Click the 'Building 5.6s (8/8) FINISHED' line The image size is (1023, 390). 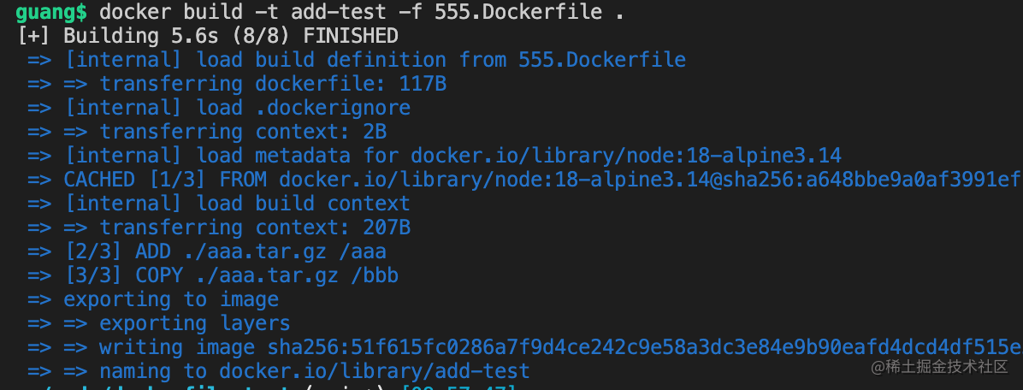[x=208, y=36]
